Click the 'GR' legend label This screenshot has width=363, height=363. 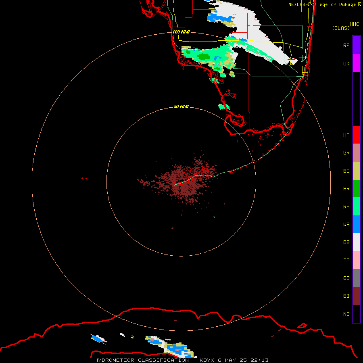click(x=346, y=153)
